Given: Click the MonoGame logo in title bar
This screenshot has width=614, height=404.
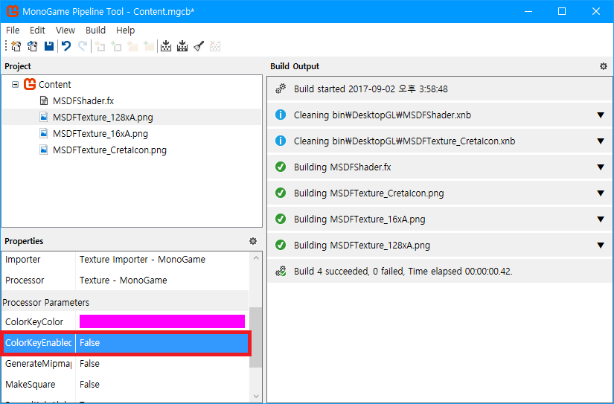Looking at the screenshot, I should point(13,11).
